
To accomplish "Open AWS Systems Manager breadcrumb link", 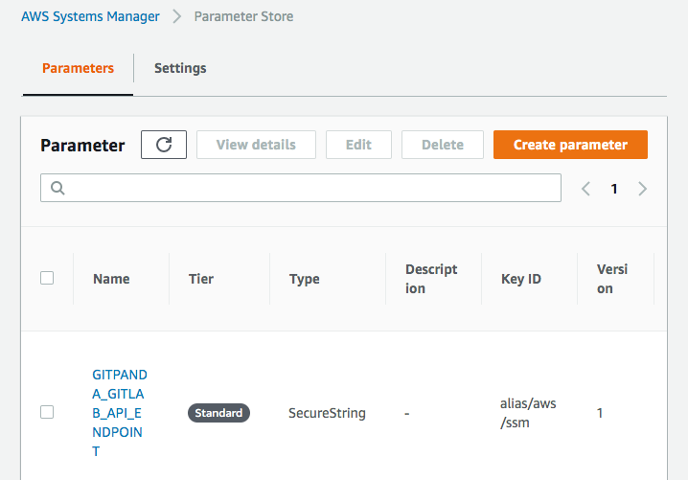I will click(90, 16).
